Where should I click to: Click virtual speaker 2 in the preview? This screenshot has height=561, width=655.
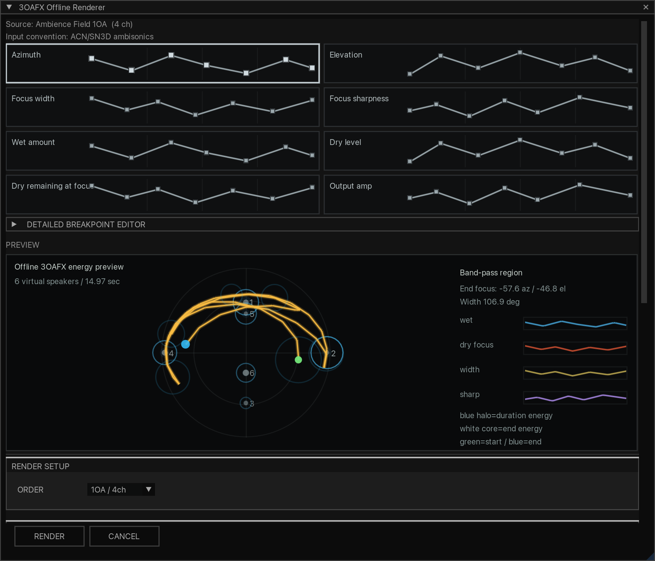[327, 353]
